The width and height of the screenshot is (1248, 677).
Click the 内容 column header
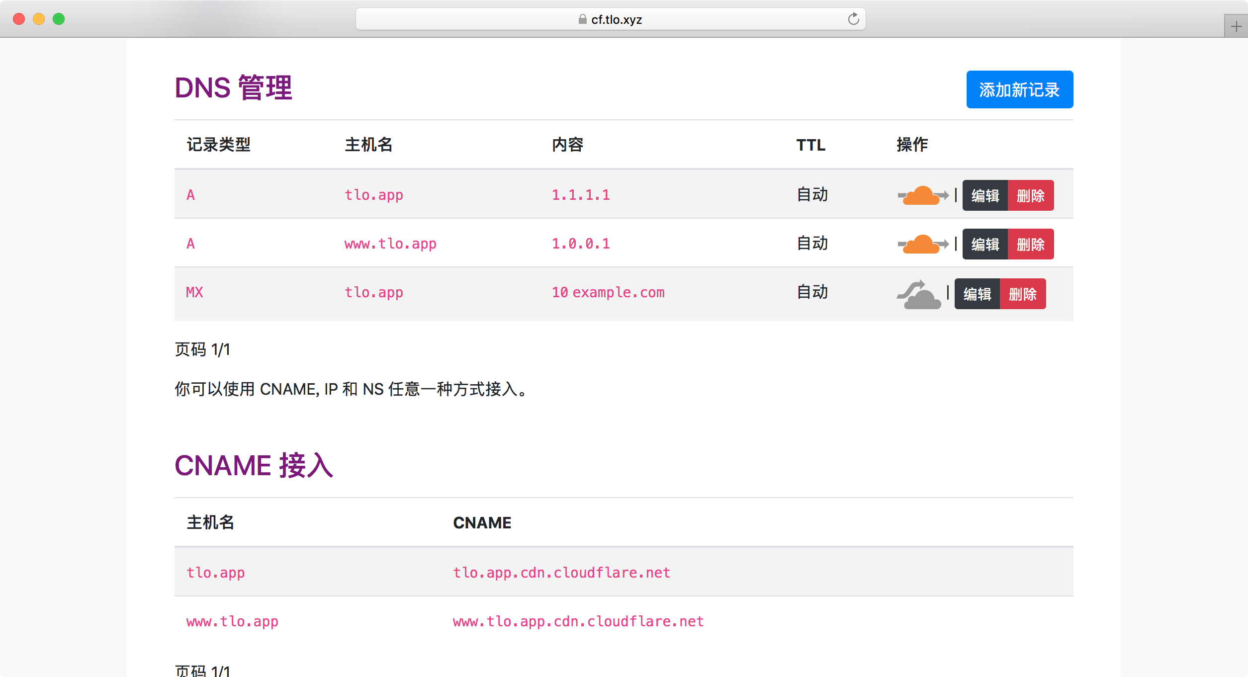tap(568, 145)
